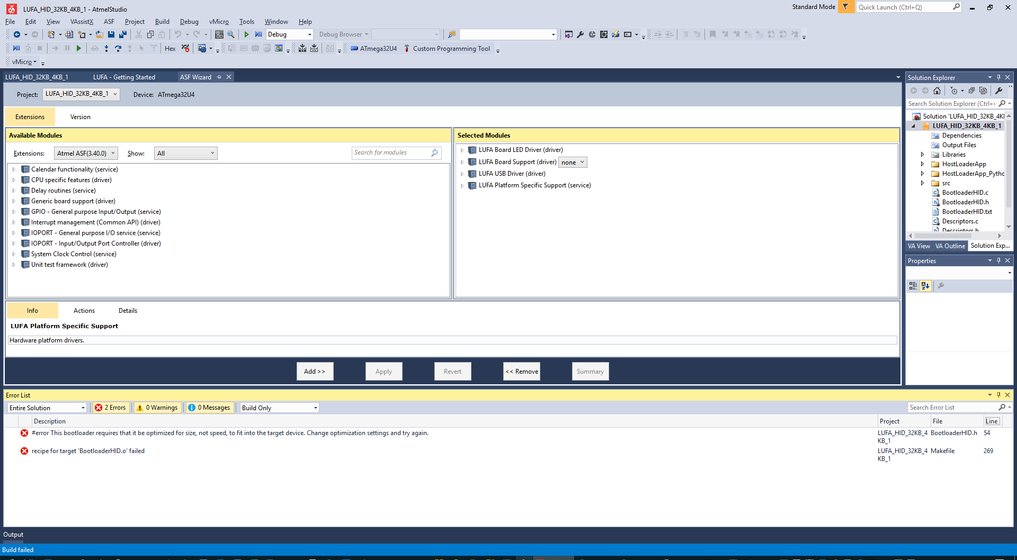The height and width of the screenshot is (560, 1017).
Task: Switch to the Version tab
Action: pos(81,117)
